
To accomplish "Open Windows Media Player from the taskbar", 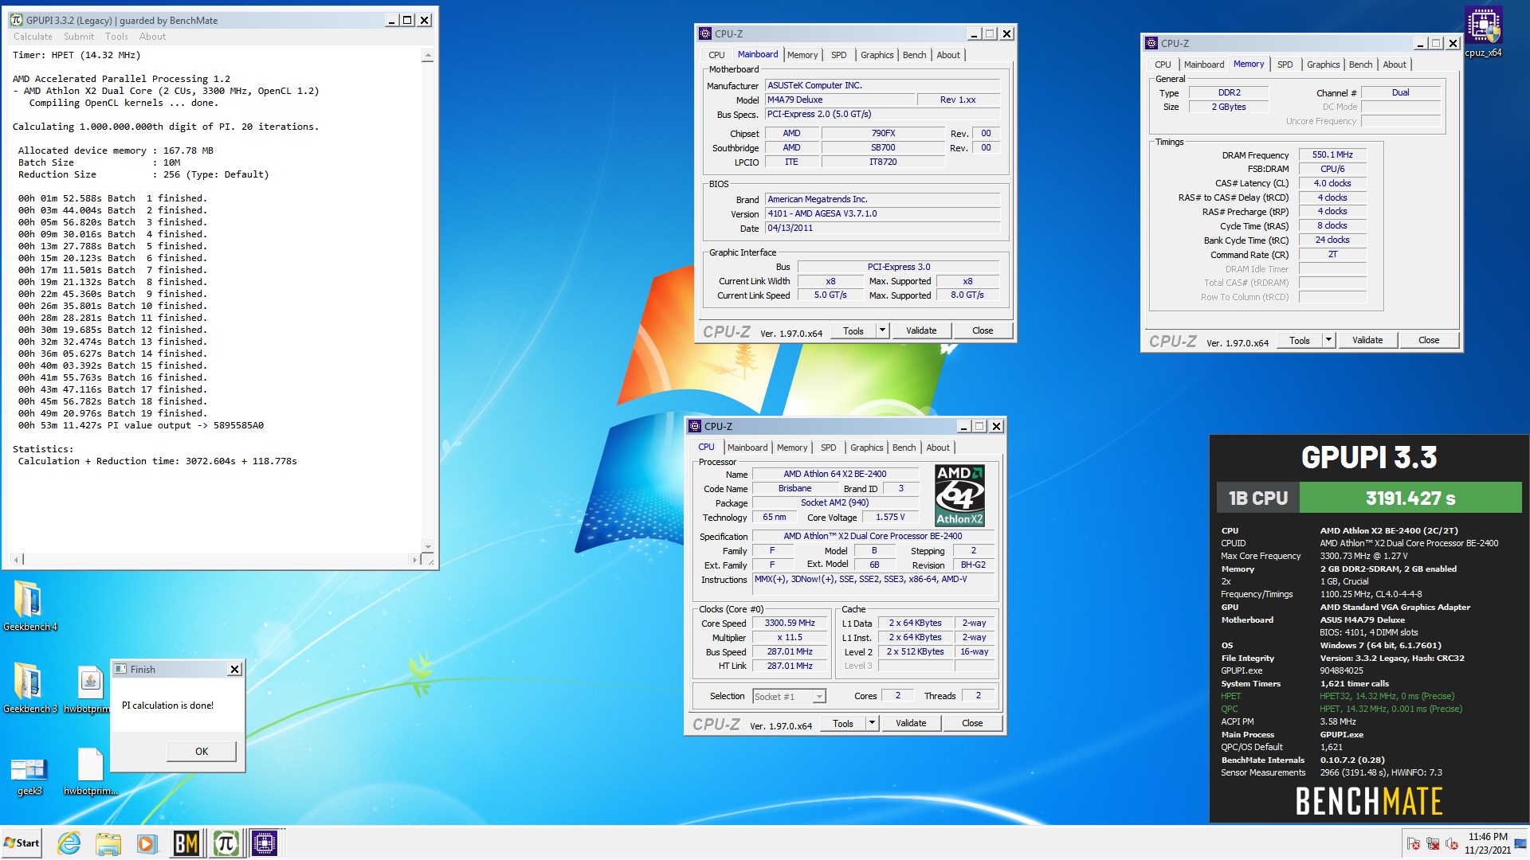I will tap(146, 842).
